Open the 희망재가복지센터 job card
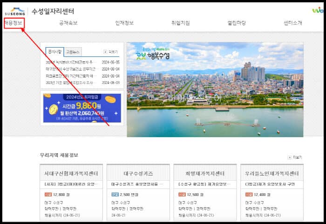This screenshot has height=224, width=326. point(205,193)
